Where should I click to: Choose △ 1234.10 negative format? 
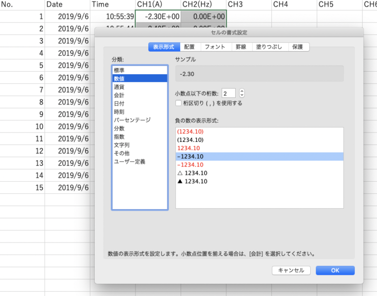click(x=259, y=173)
